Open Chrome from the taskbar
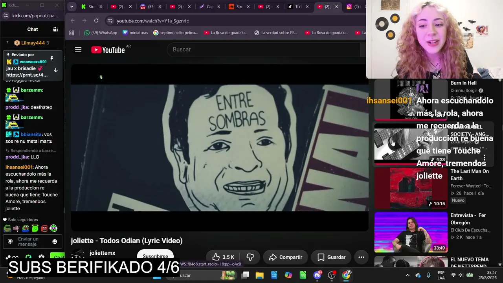503x283 pixels. tap(346, 275)
